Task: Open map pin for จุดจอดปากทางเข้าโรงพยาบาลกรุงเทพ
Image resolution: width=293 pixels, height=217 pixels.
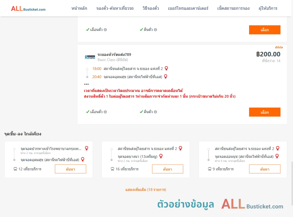Action: pos(87,148)
